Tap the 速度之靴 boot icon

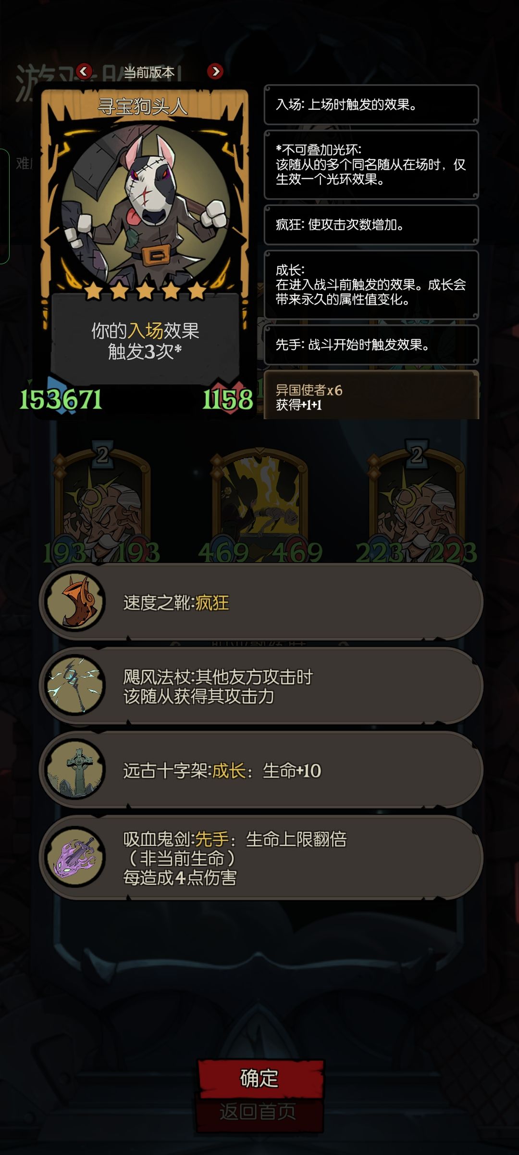(75, 601)
